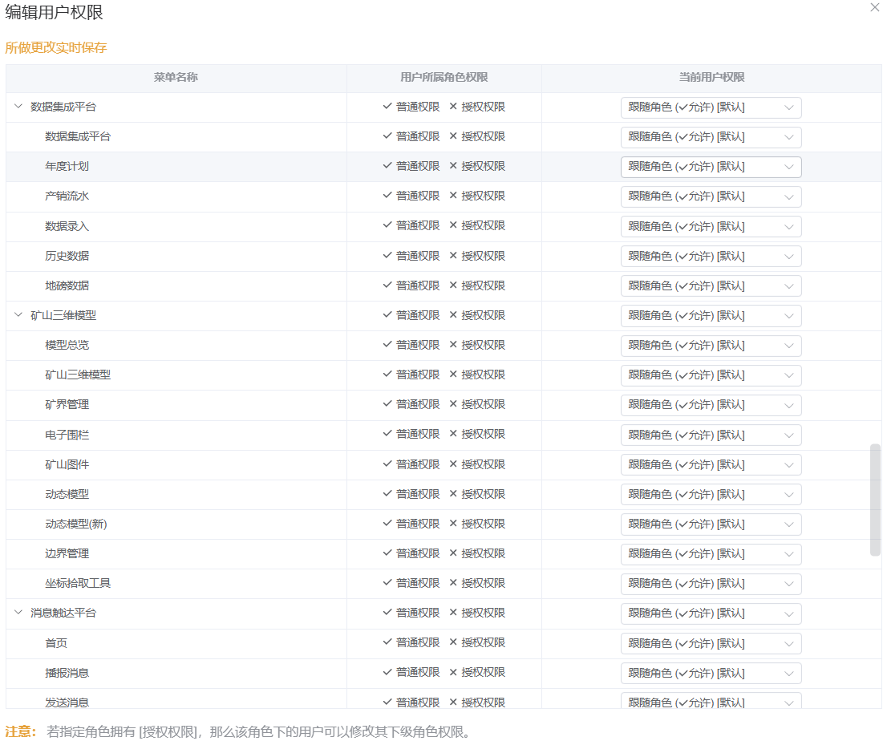Screen dimensions: 883x741
Task: Click dropdown arrow in 模型总览 row
Action: (788, 346)
